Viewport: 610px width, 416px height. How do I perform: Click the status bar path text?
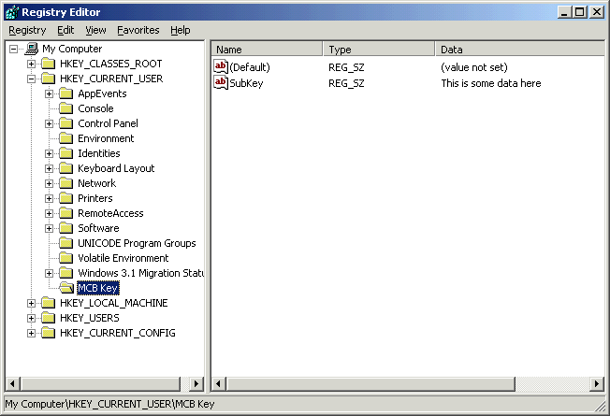click(x=109, y=404)
